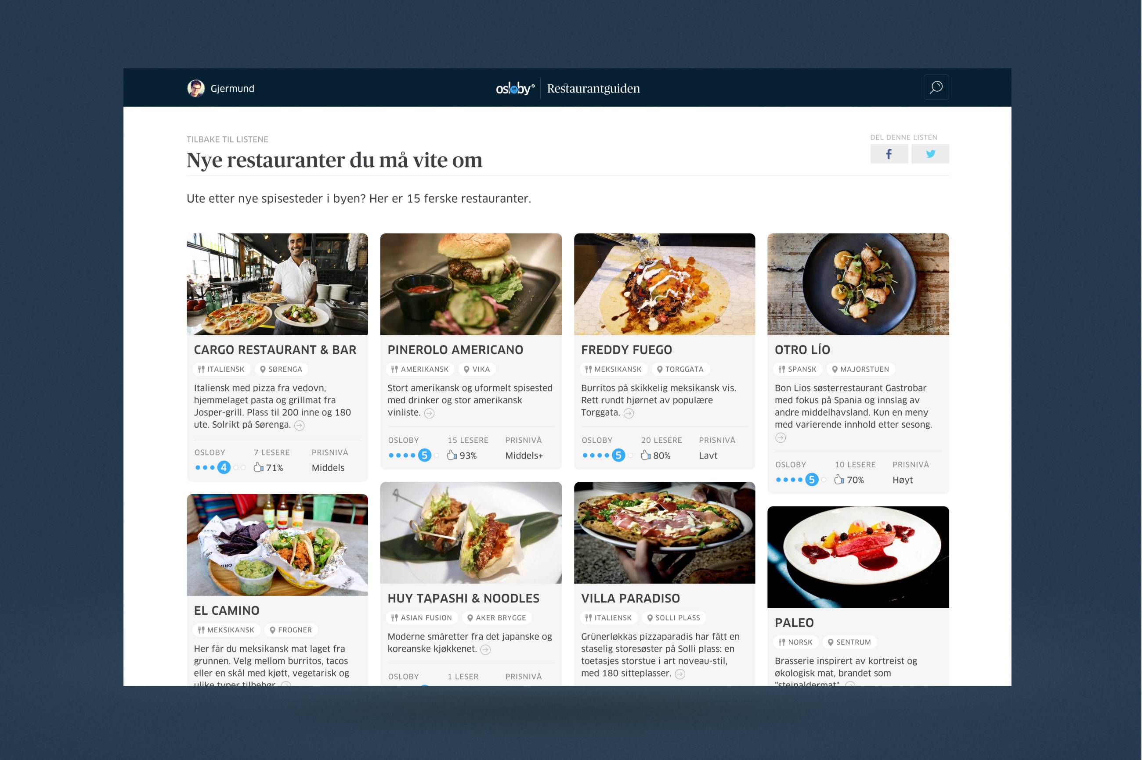Click the Asian Fusion cuisine tag
The image size is (1142, 760).
point(422,618)
